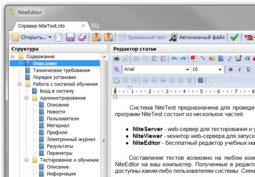Click the Redo blue arrow
255x177 pixels.
(183, 58)
